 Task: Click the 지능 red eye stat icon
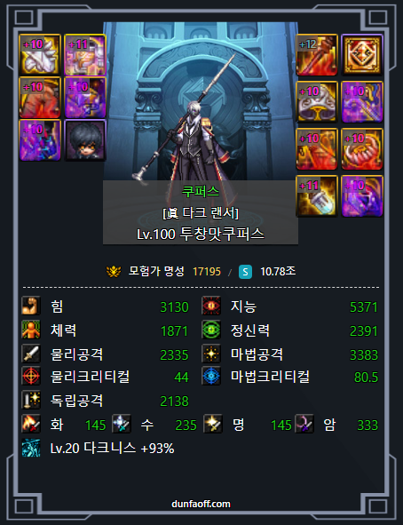(x=211, y=306)
